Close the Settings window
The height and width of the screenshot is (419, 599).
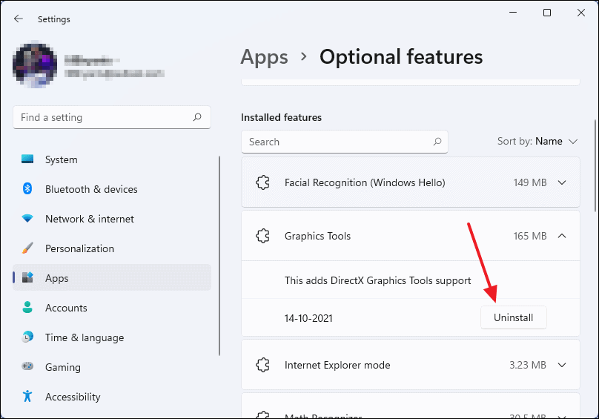click(x=581, y=13)
